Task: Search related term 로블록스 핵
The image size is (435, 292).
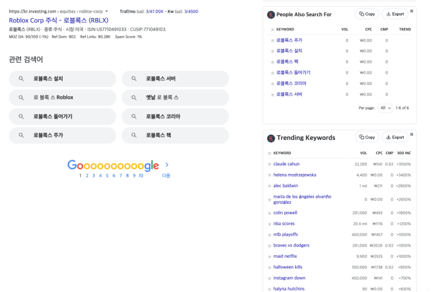Action: tap(175, 135)
